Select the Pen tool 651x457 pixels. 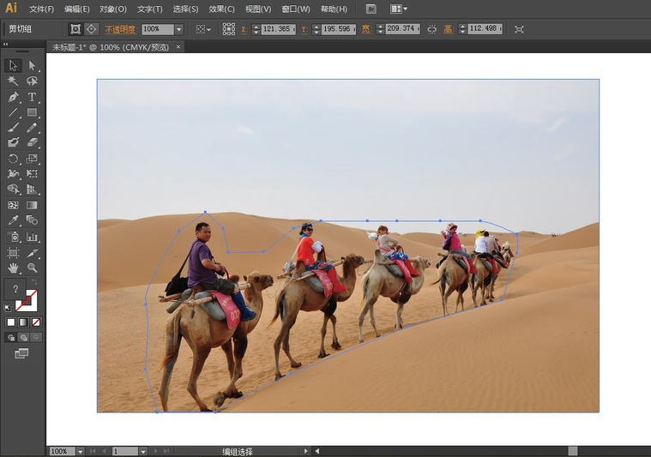pyautogui.click(x=13, y=97)
